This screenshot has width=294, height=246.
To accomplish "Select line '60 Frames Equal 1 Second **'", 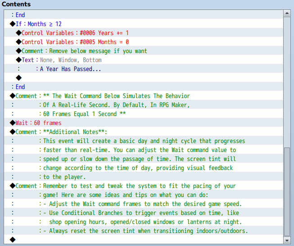I will point(144,114).
